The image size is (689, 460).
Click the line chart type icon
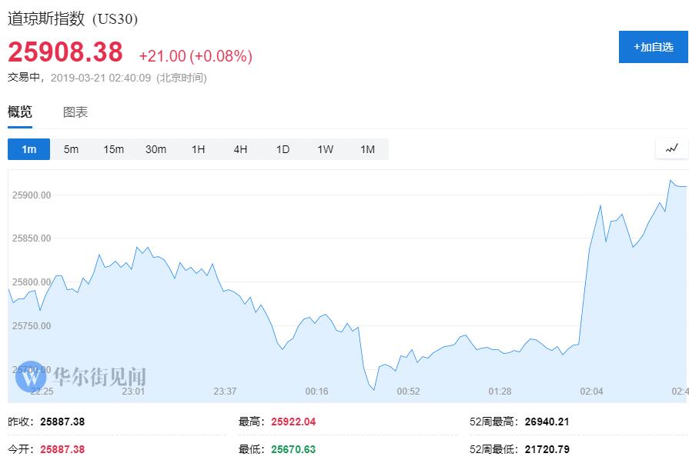coord(671,148)
